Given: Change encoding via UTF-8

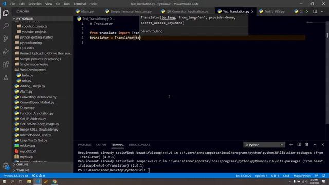Looking at the screenshot, I should pos(275,176).
